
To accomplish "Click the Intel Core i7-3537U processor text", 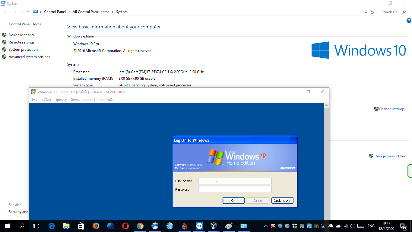I will coord(161,72).
